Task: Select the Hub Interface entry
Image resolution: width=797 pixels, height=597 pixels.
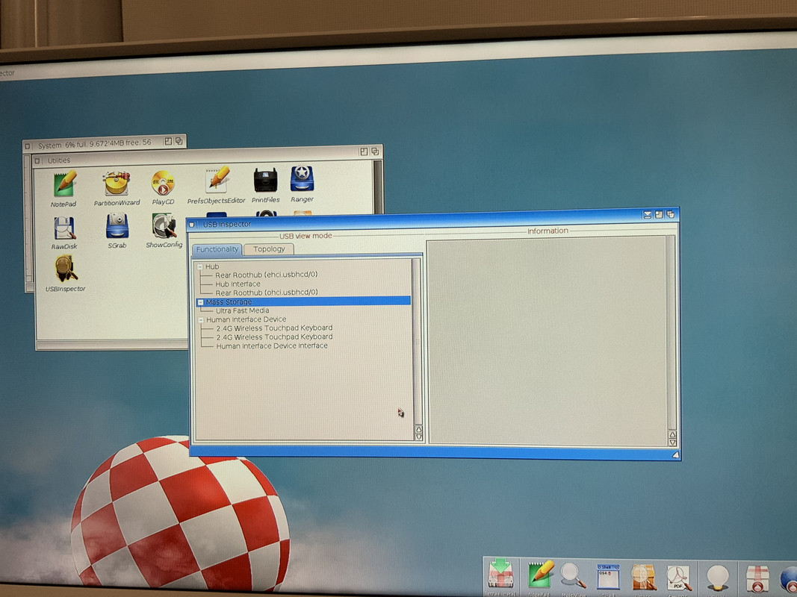Action: click(x=238, y=284)
